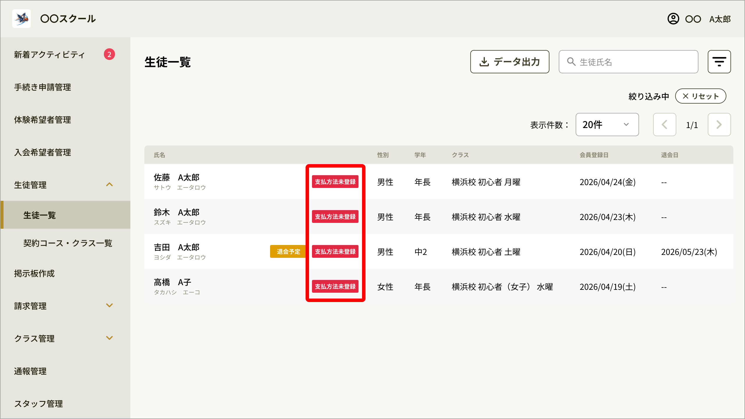Screen dimensions: 745x419
Task: Click the クラス column header
Action: 460,155
